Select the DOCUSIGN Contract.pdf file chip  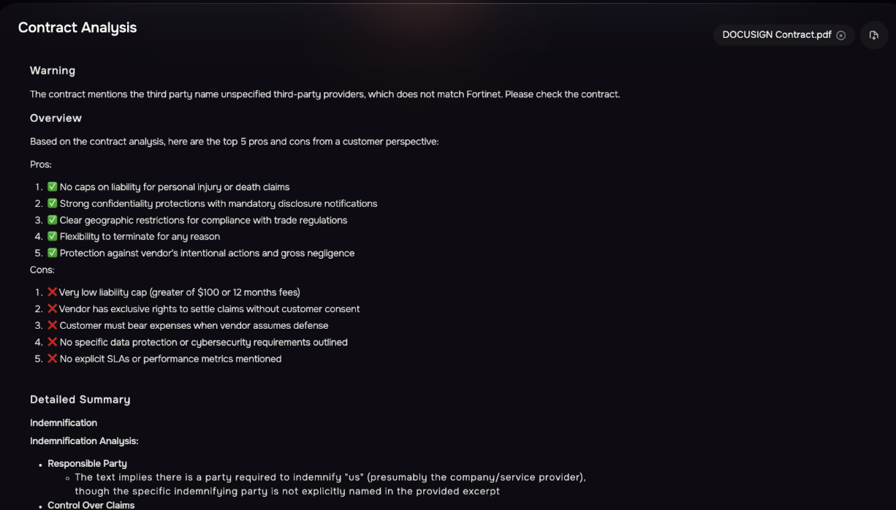(x=776, y=35)
